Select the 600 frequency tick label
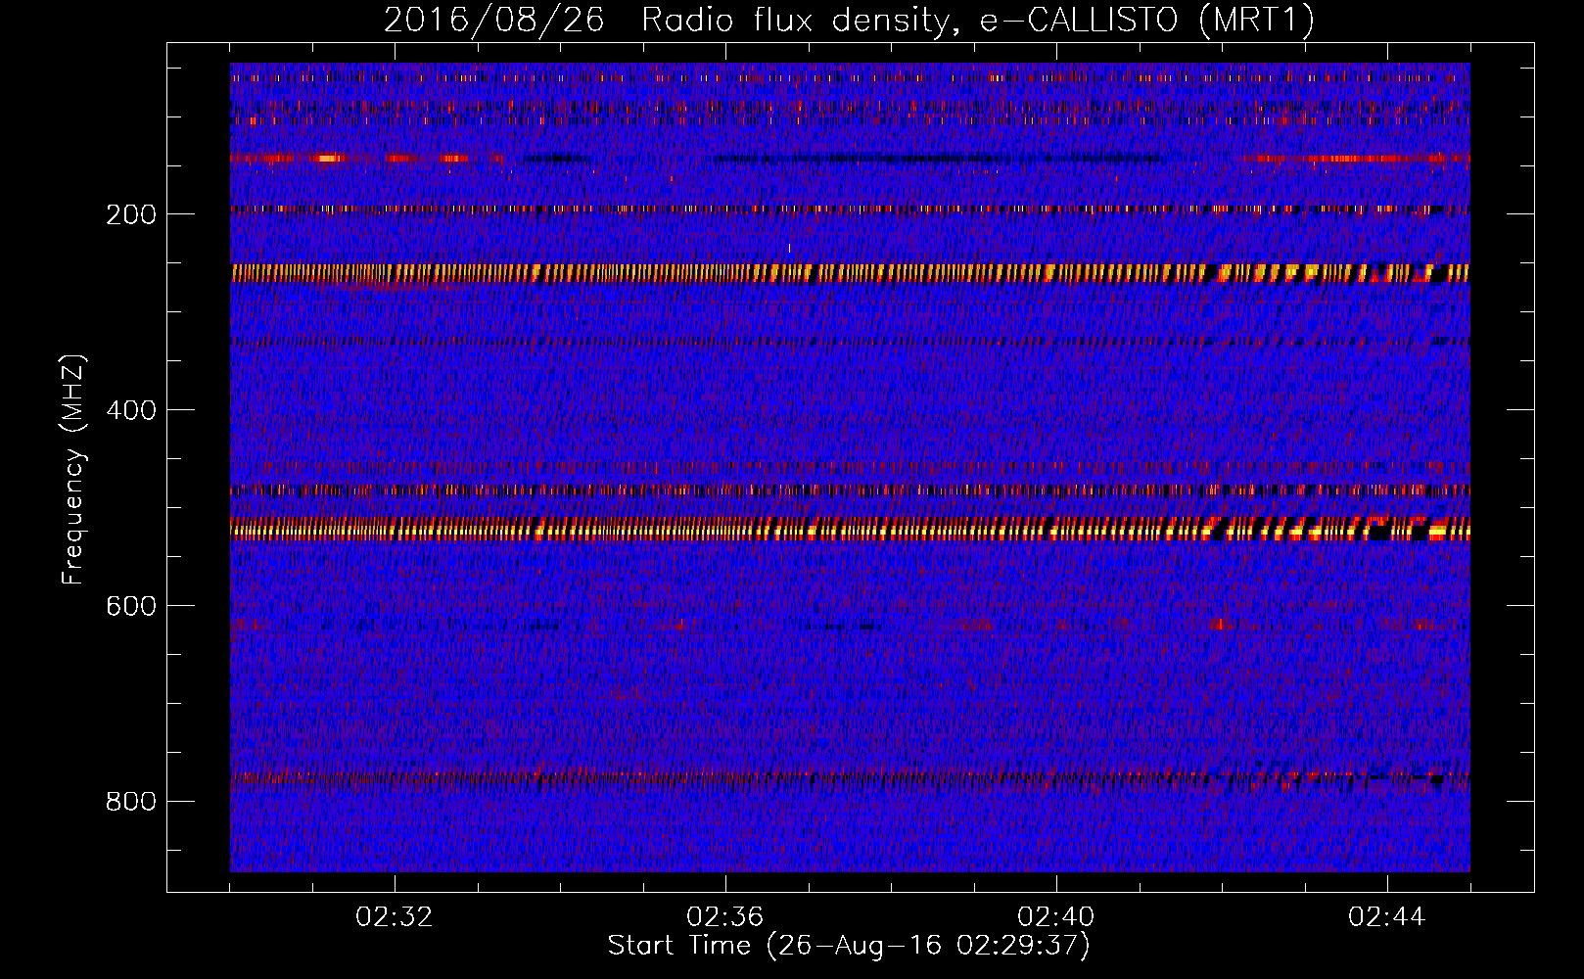1584x979 pixels. click(131, 606)
